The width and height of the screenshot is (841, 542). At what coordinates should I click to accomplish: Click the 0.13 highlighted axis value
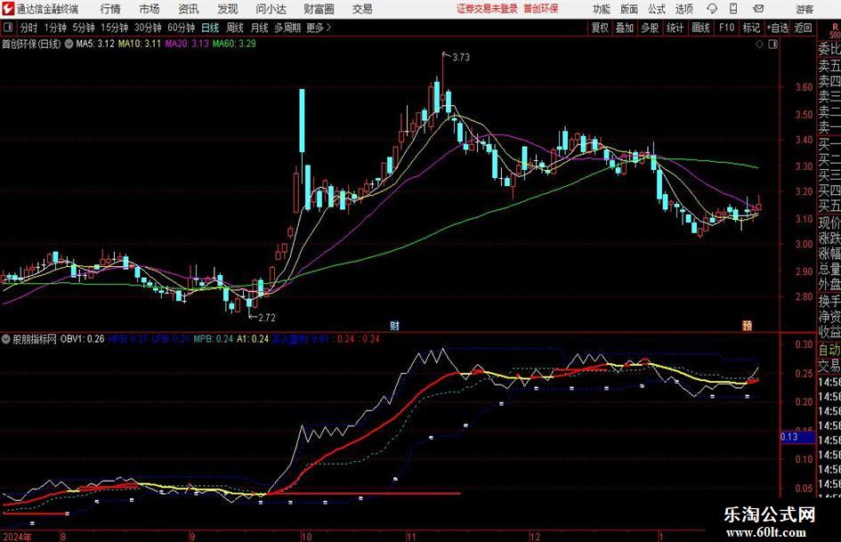point(797,437)
